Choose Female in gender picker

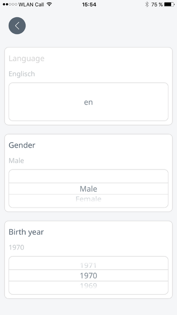click(x=88, y=199)
